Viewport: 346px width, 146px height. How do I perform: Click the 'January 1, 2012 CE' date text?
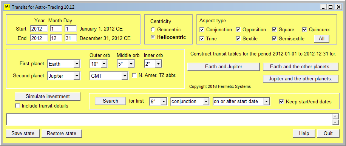coord(101,29)
